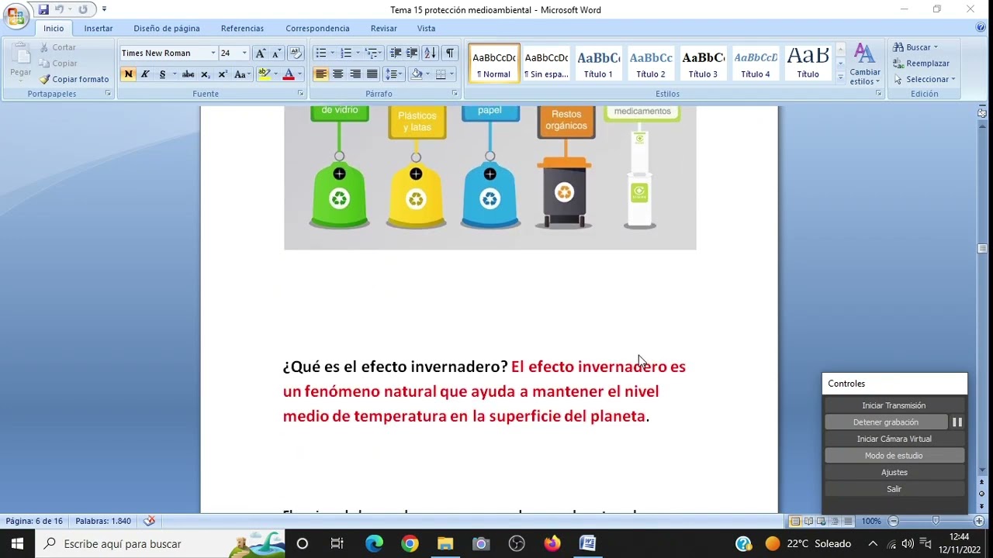Decrease paragraph indent
Screen dimensions: 993x558
tap(396, 53)
